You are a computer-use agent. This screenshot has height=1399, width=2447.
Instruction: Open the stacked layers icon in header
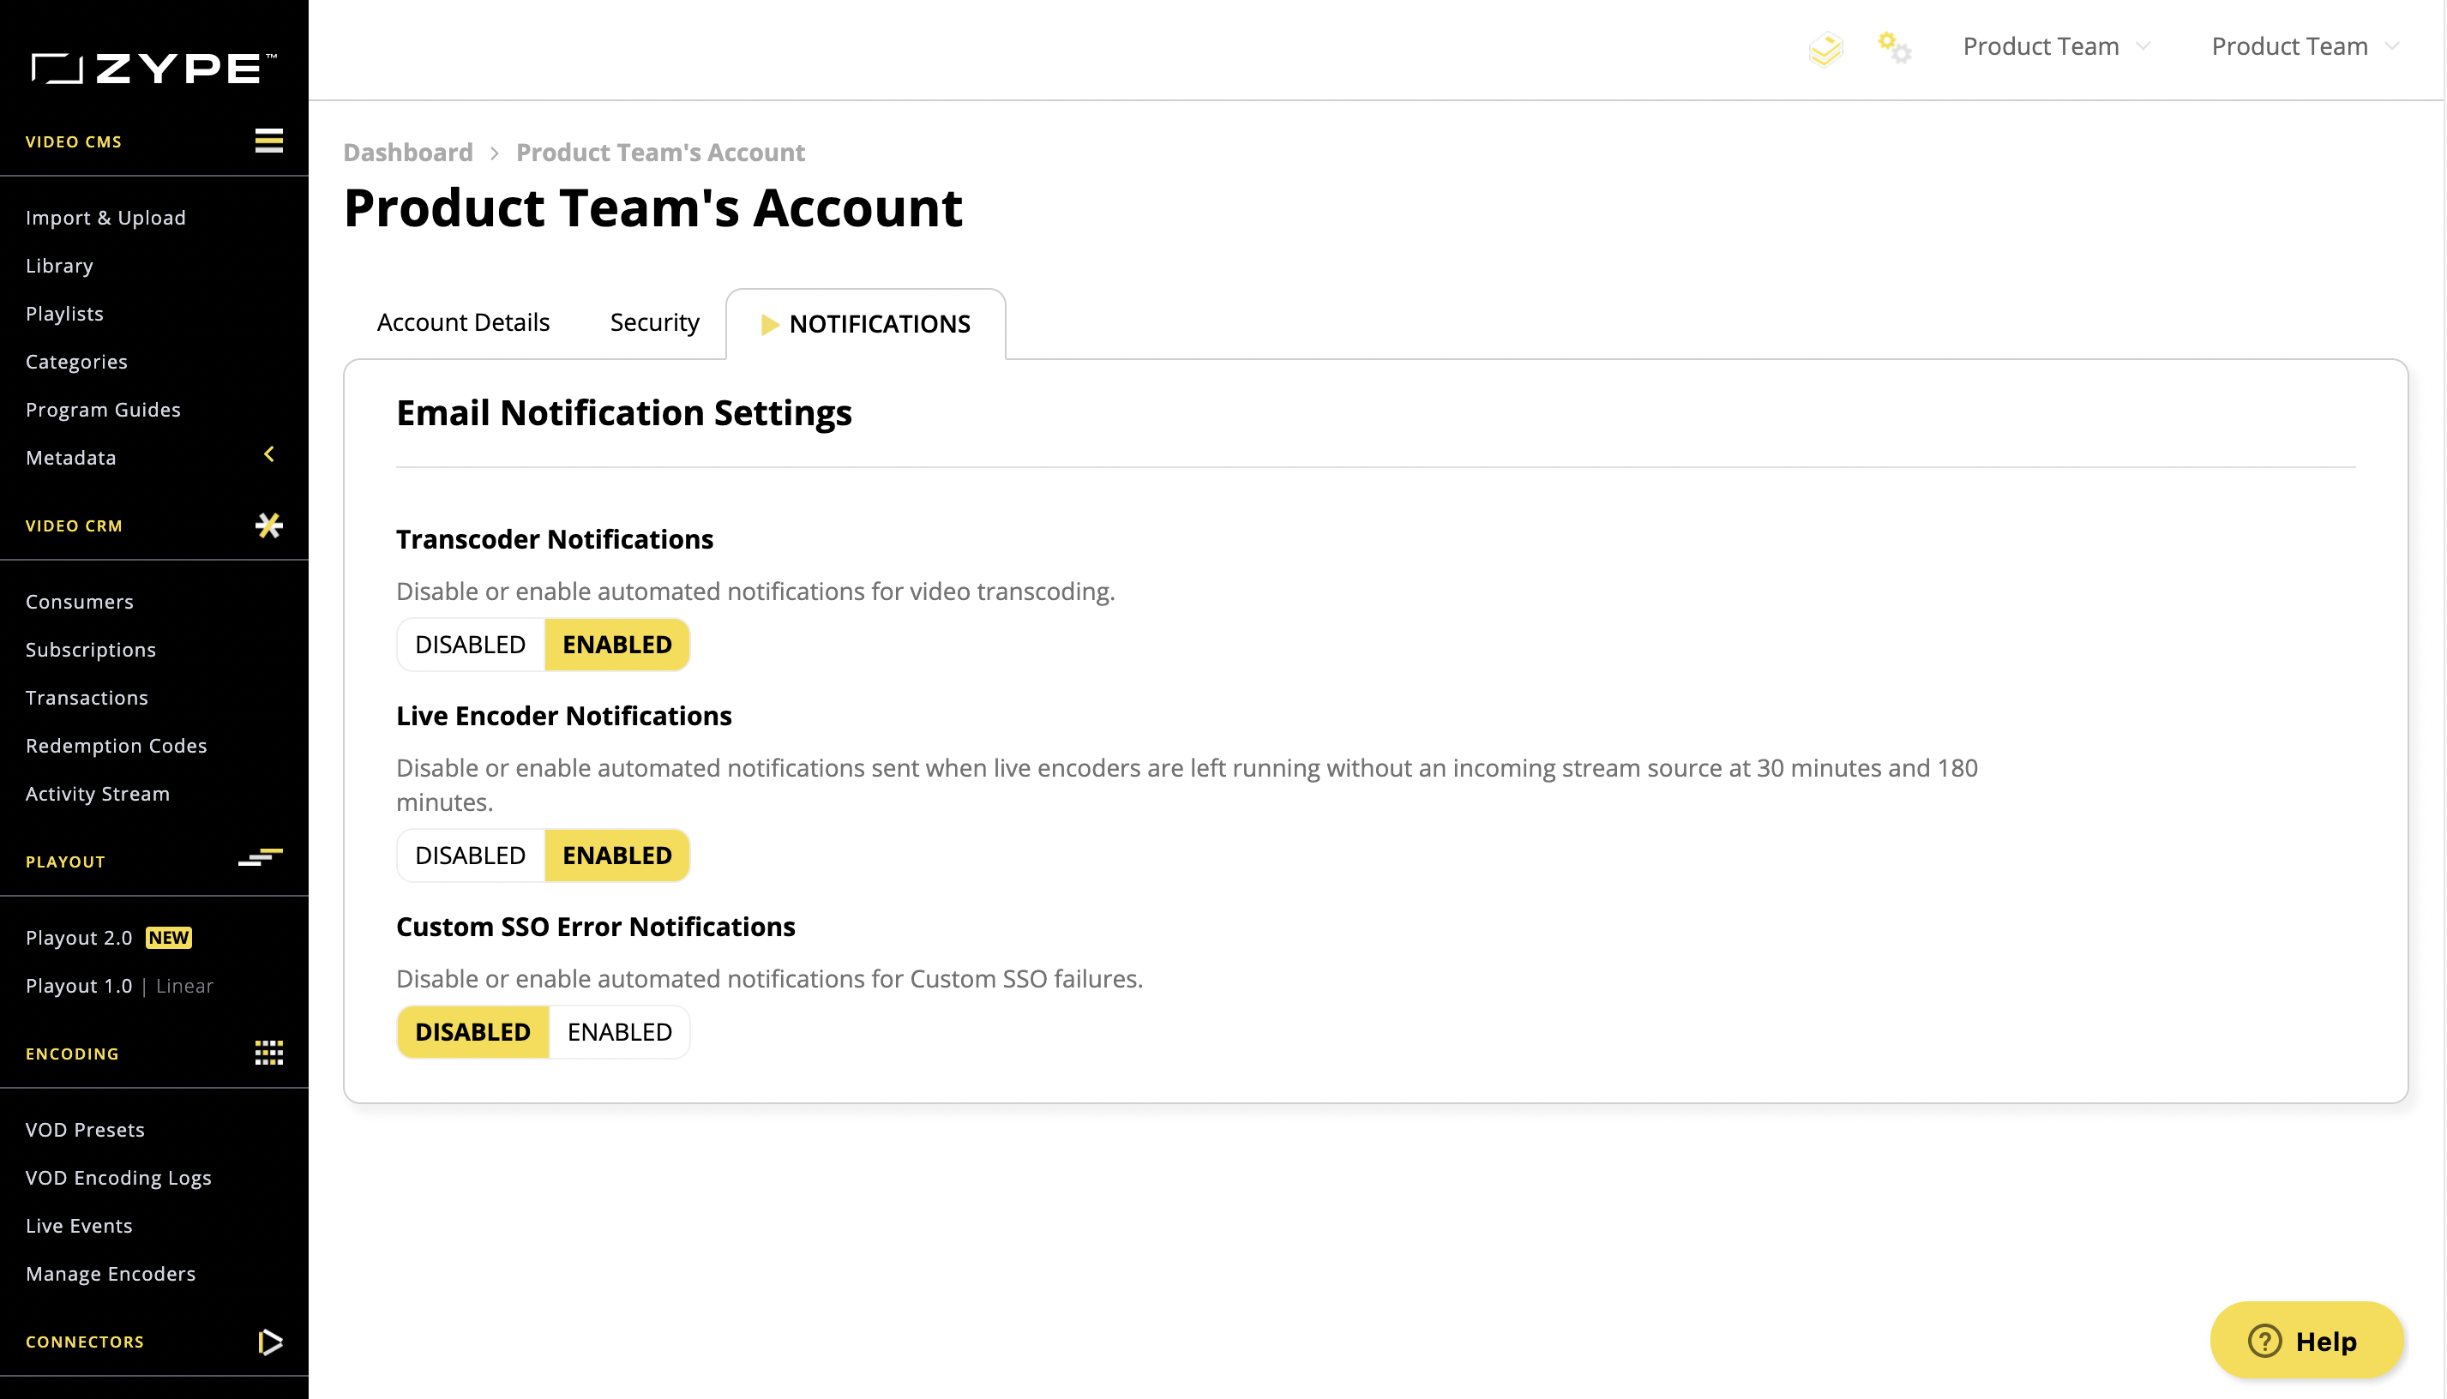coord(1825,48)
